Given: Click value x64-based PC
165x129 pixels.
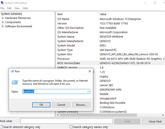Looking at the screenshot, I should (108, 50).
